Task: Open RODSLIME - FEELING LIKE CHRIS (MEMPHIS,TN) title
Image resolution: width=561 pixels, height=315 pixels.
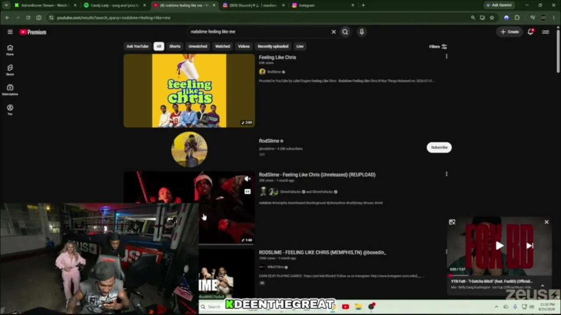Action: pyautogui.click(x=322, y=252)
